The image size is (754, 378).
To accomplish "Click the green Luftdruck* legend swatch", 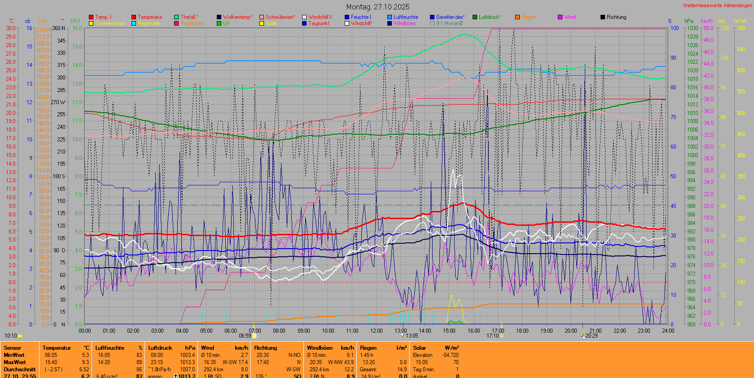I will 475,17.
